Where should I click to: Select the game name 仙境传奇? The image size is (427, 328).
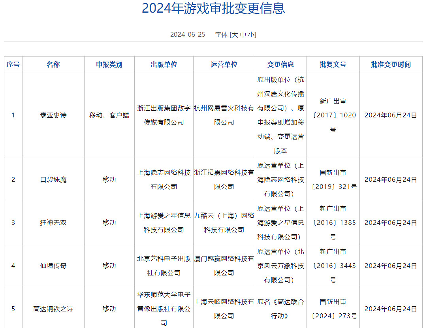pos(53,265)
